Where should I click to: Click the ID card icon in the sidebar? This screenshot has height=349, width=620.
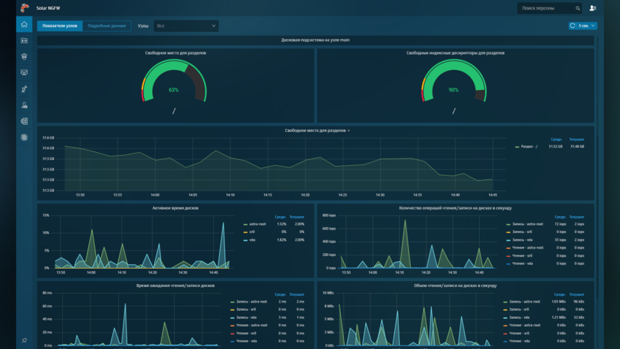click(24, 41)
